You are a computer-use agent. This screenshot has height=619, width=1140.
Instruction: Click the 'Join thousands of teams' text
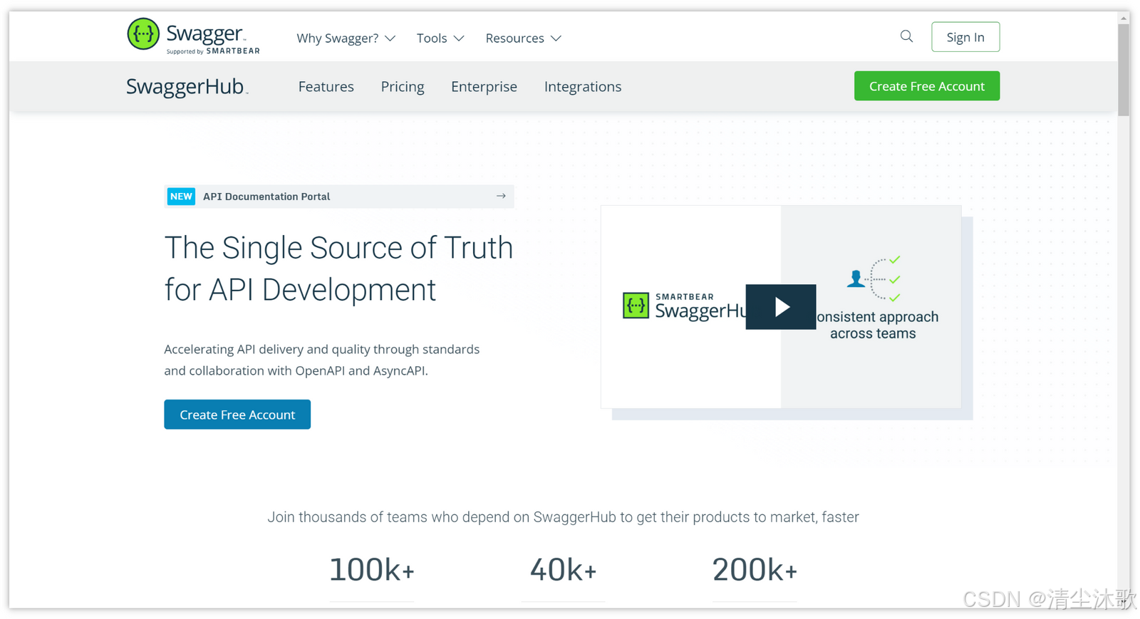[563, 517]
